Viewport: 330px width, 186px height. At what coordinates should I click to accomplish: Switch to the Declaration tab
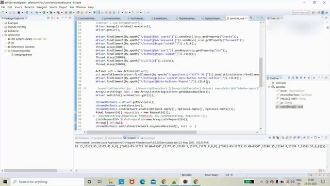113,138
